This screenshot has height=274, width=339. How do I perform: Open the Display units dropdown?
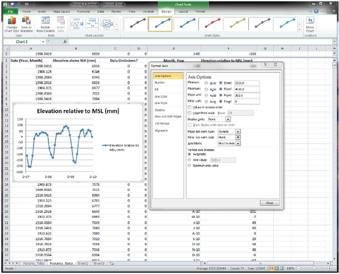tap(228, 119)
